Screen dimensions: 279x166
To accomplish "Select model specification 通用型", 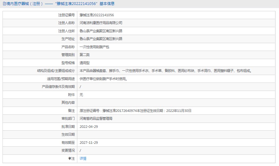I will (84, 63).
